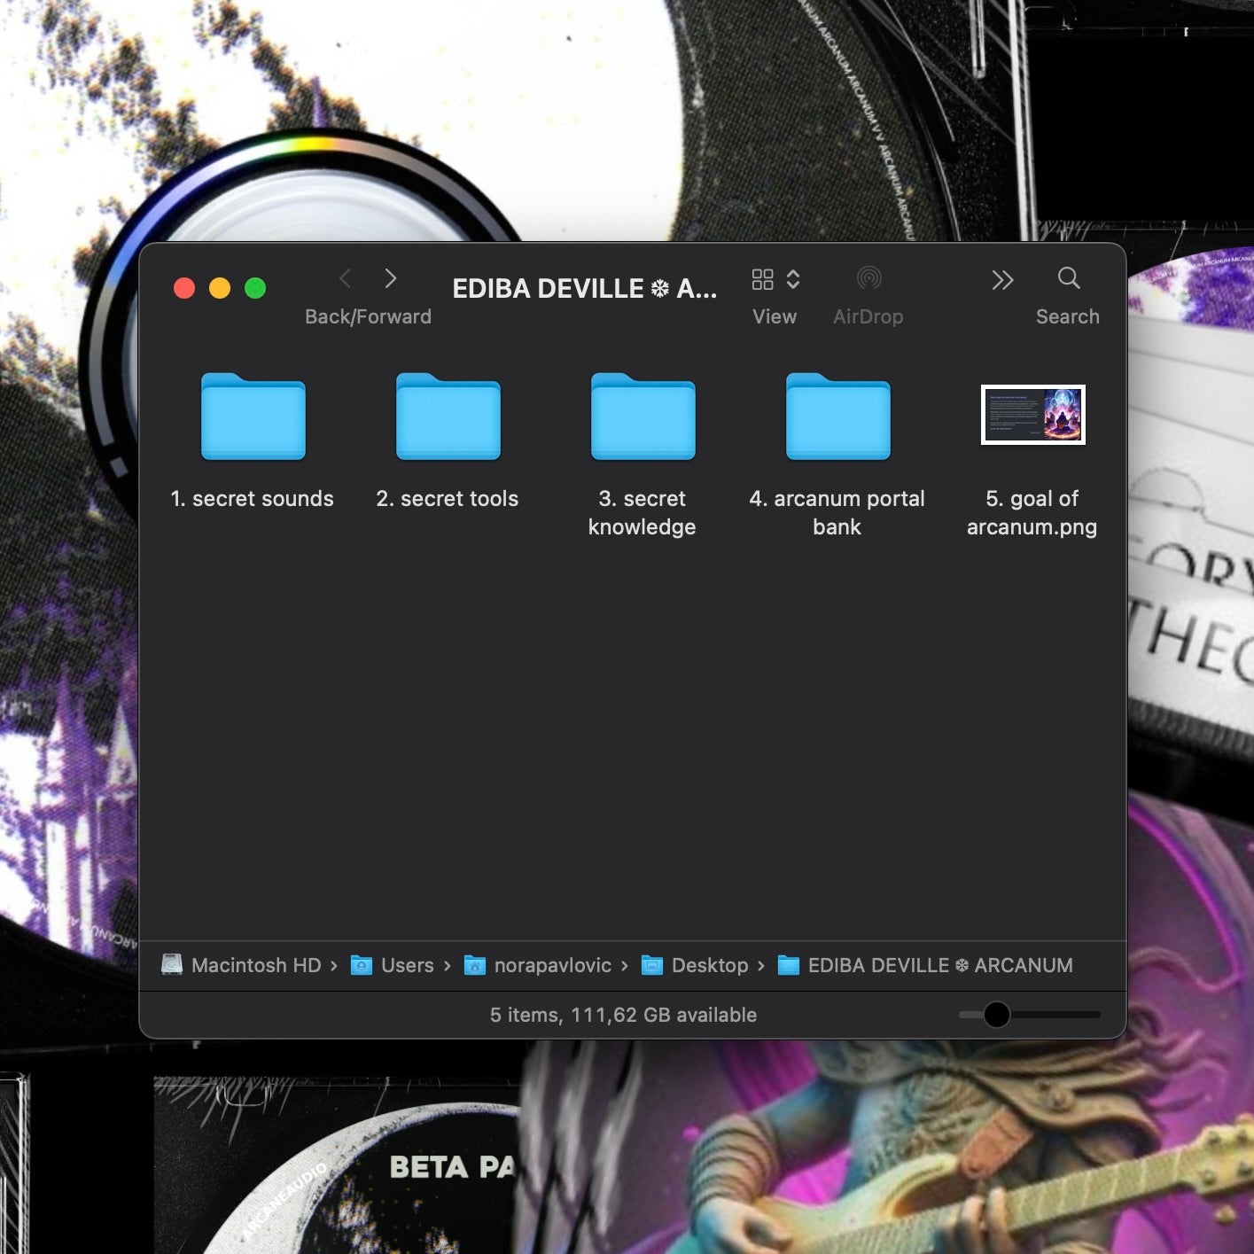Screen dimensions: 1254x1254
Task: Select the "3. secret knowledge" folder icon
Action: [x=643, y=417]
